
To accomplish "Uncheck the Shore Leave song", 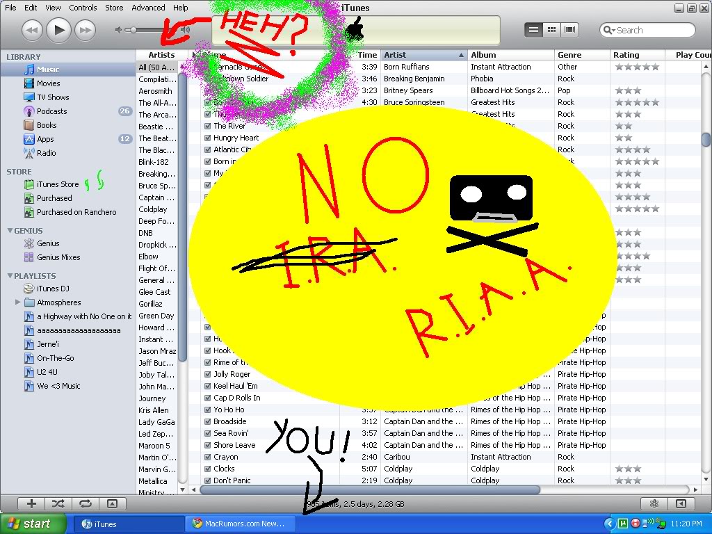I will point(207,445).
